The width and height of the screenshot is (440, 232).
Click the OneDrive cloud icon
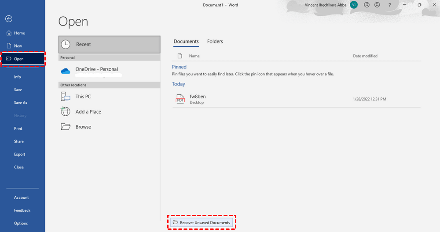[x=66, y=71]
